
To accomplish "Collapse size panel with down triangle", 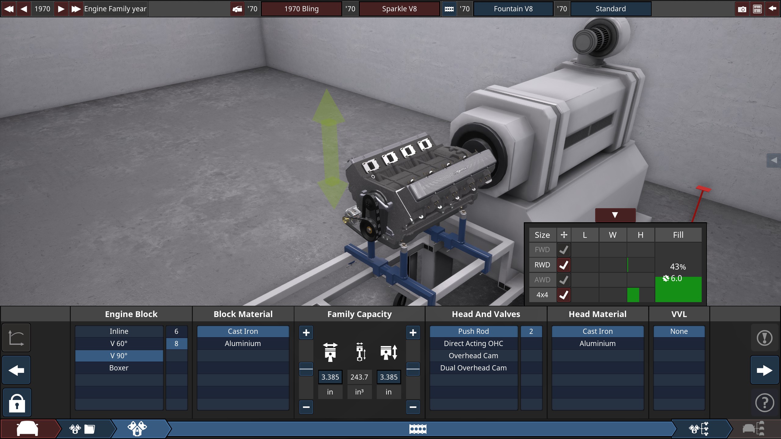I will pos(615,215).
